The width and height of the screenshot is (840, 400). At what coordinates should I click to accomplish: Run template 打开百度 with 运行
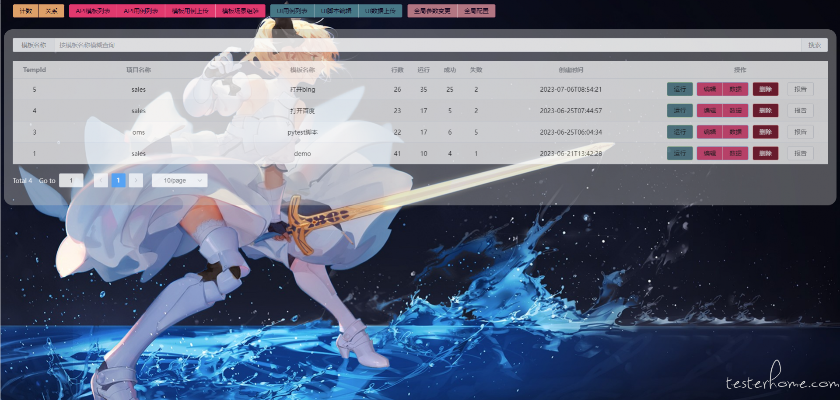pos(679,111)
